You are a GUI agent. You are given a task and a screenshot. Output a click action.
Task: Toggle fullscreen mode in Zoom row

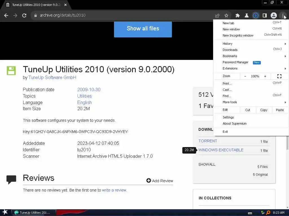279,76
